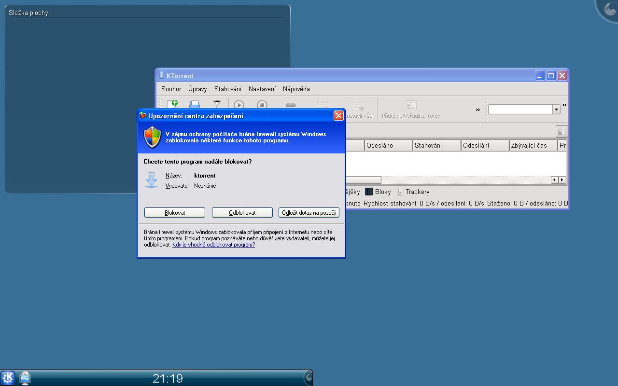Click the stop square icon in KTorrent toolbar
Image resolution: width=618 pixels, height=386 pixels.
tap(262, 105)
